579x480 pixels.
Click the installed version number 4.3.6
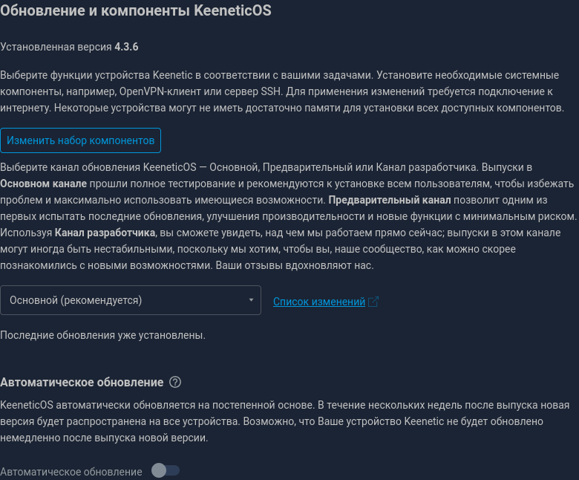[126, 47]
